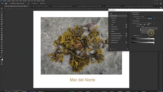Go to Home screen icon
The height and width of the screenshot is (92, 163).
[2, 3]
